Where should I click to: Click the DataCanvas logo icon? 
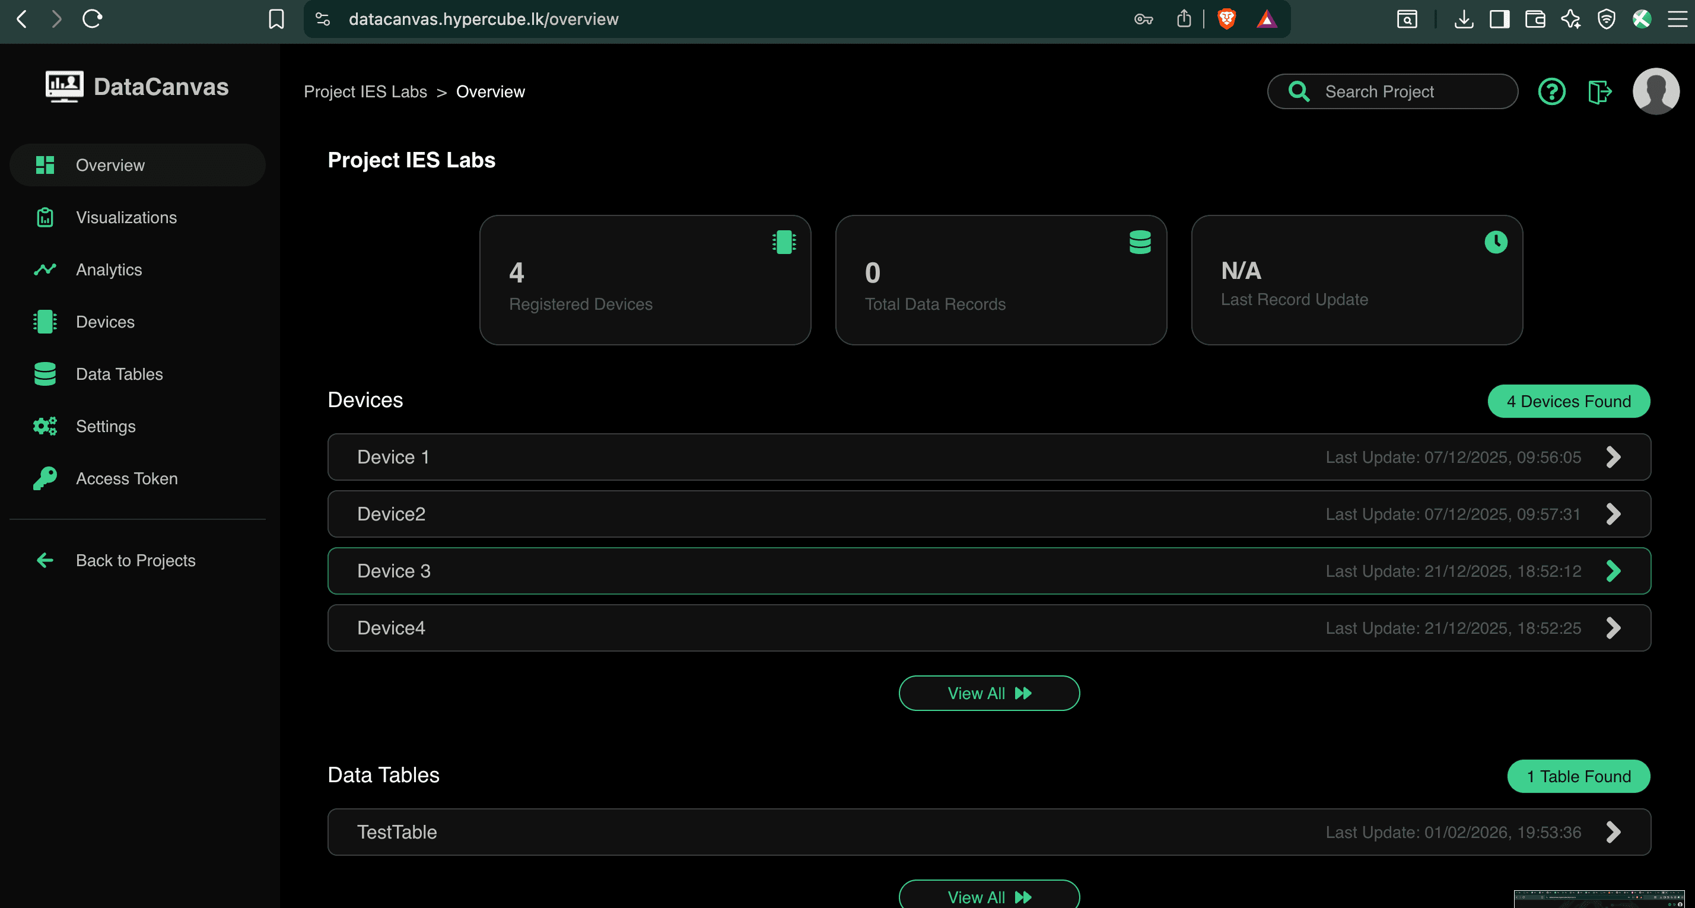63,85
